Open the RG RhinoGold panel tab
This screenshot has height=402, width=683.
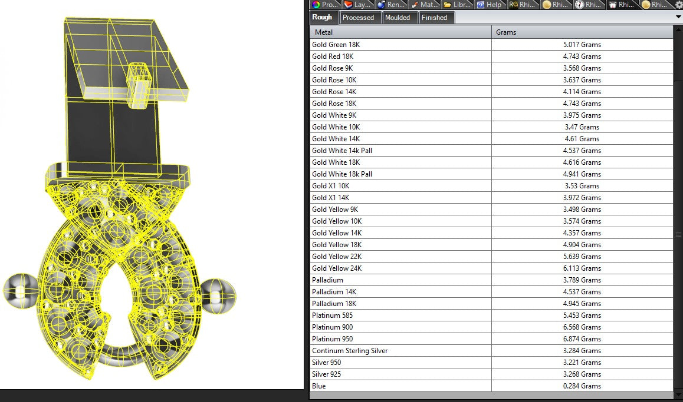click(522, 4)
